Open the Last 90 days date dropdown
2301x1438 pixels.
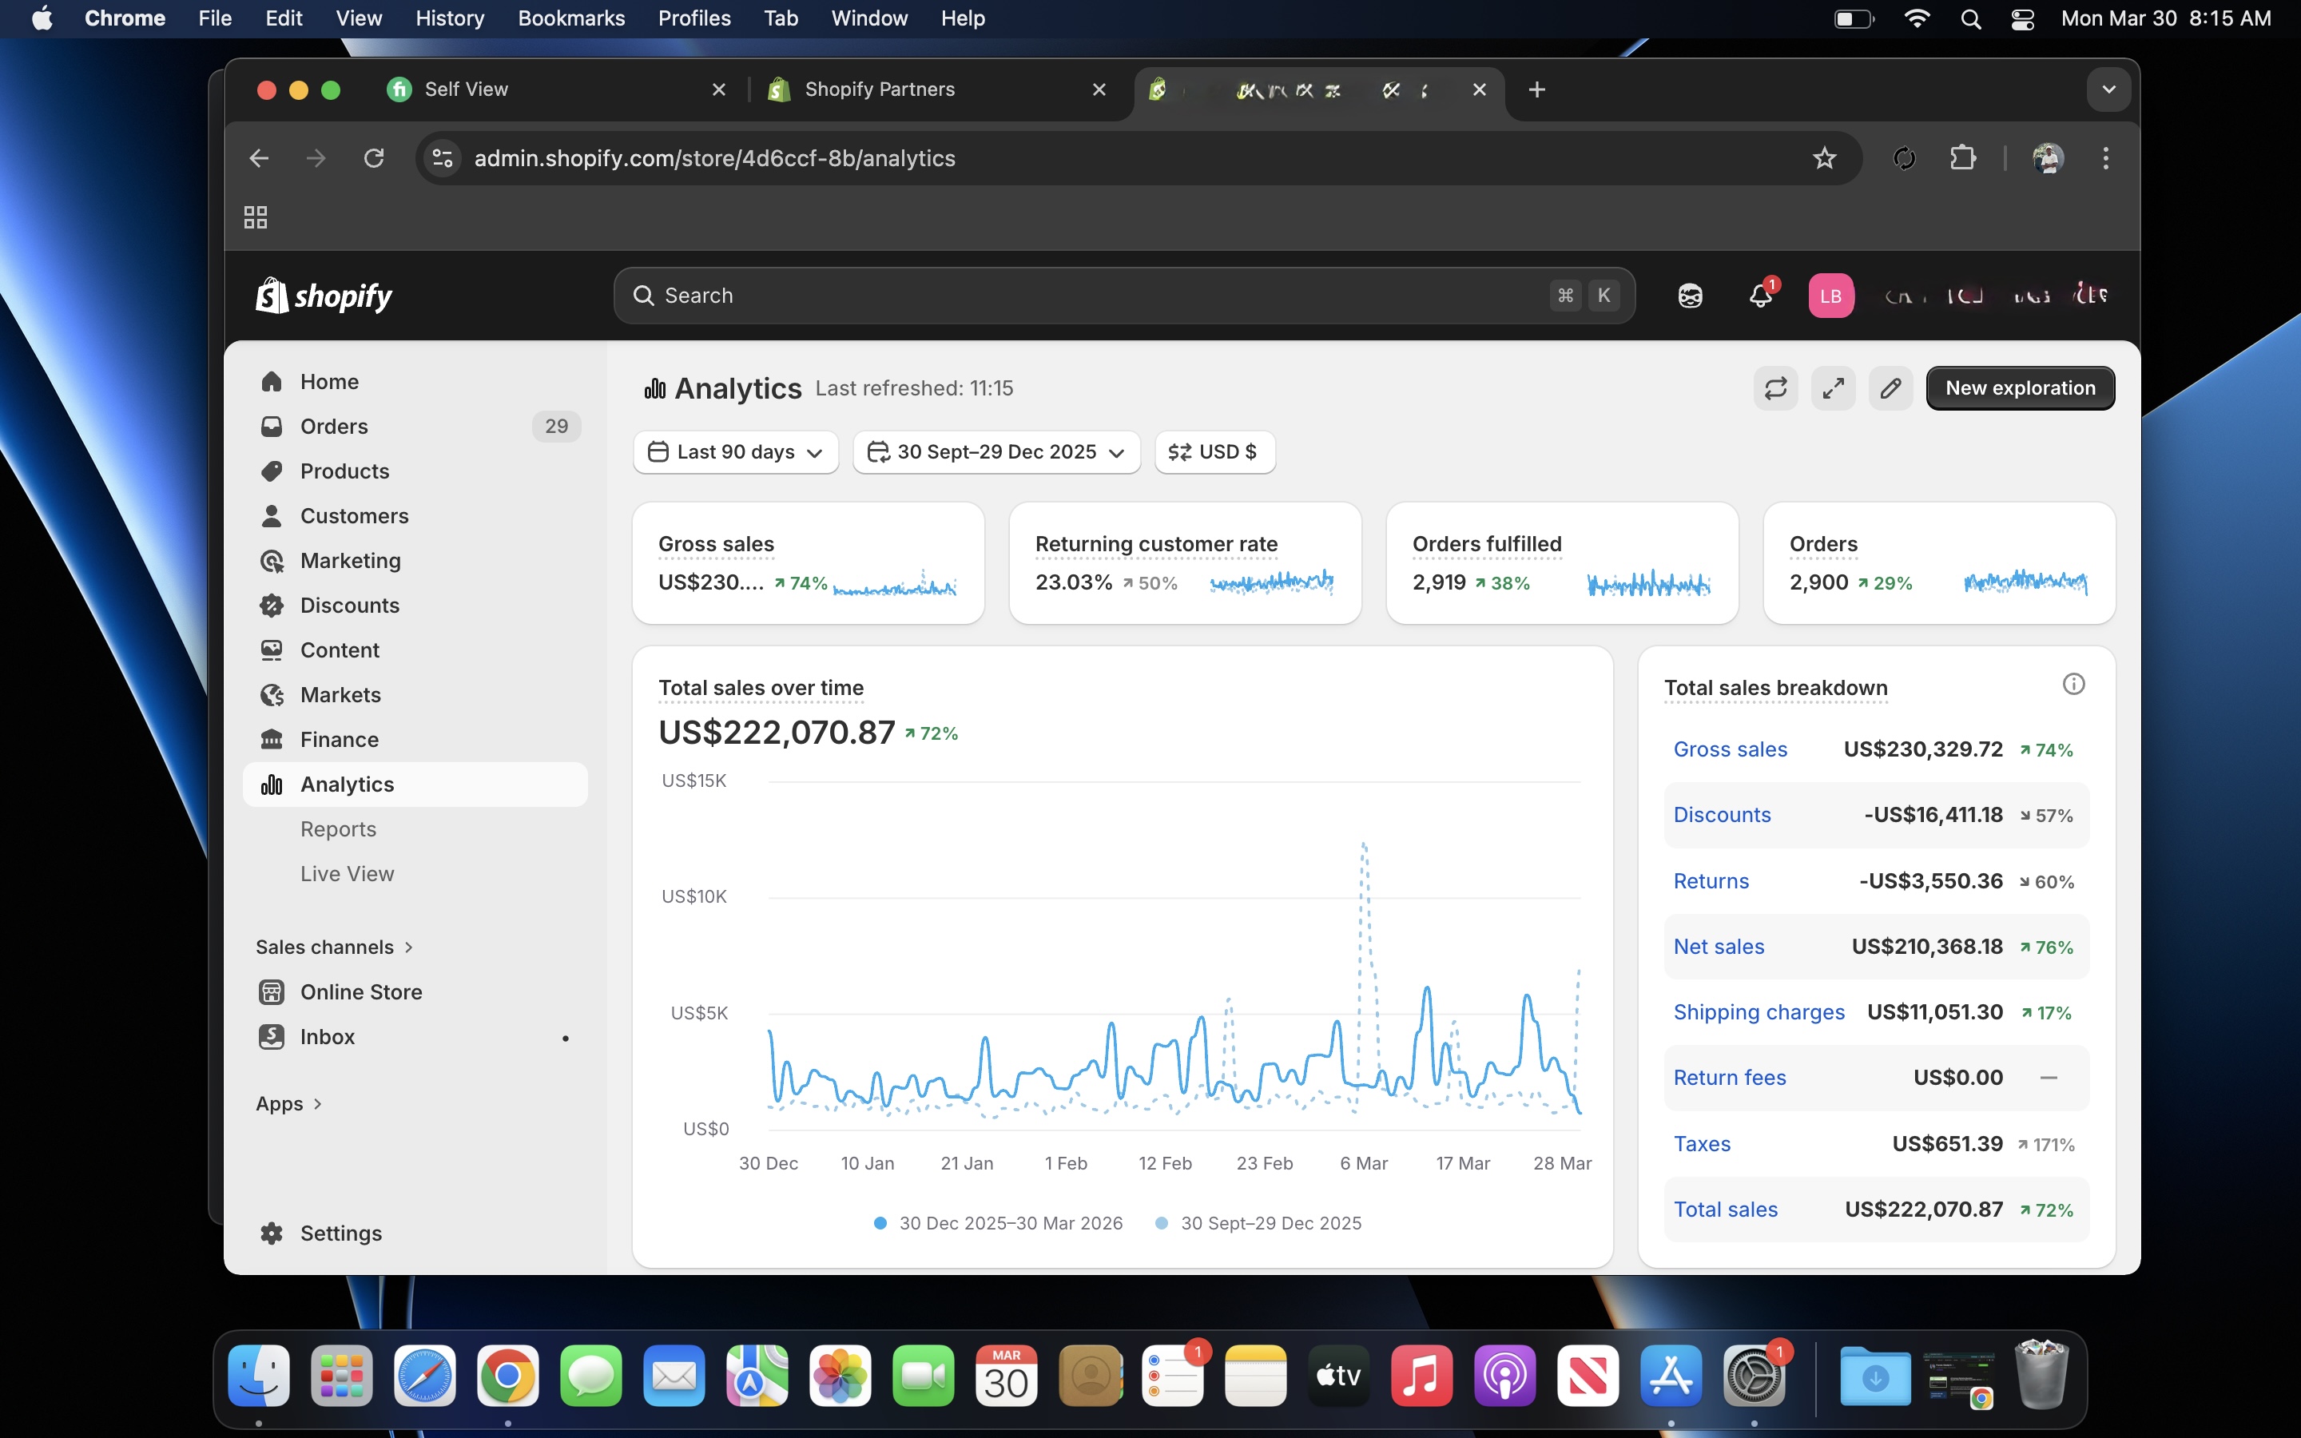pyautogui.click(x=736, y=451)
